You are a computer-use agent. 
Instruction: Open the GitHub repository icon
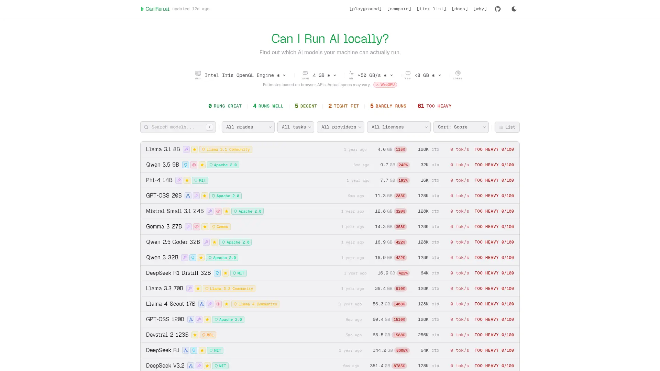click(x=498, y=9)
